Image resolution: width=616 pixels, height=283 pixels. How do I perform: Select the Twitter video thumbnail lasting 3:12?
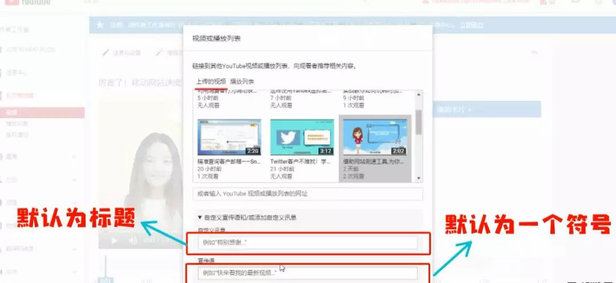click(x=302, y=137)
